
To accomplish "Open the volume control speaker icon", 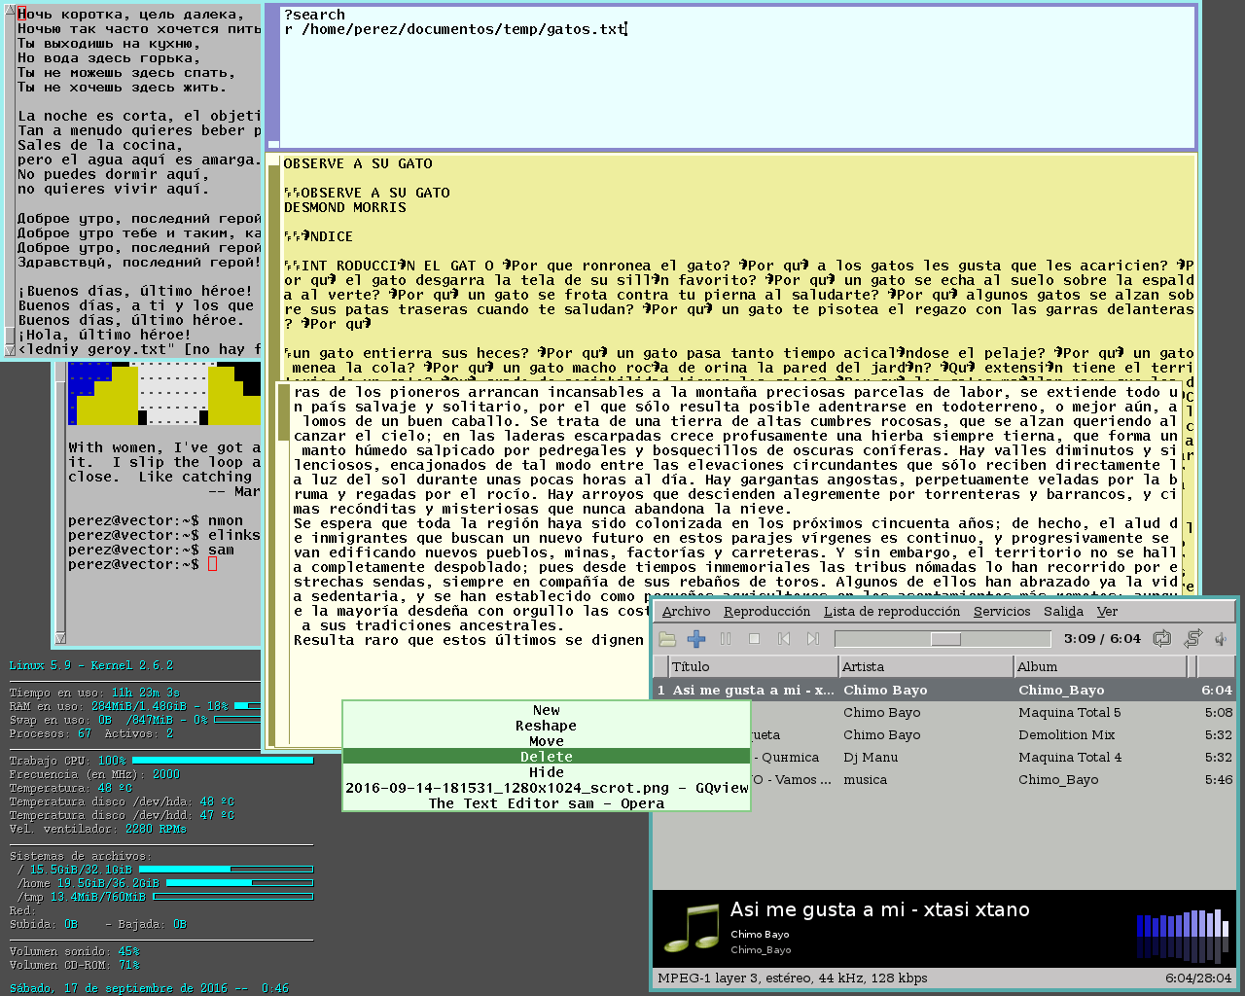I will tap(1222, 639).
